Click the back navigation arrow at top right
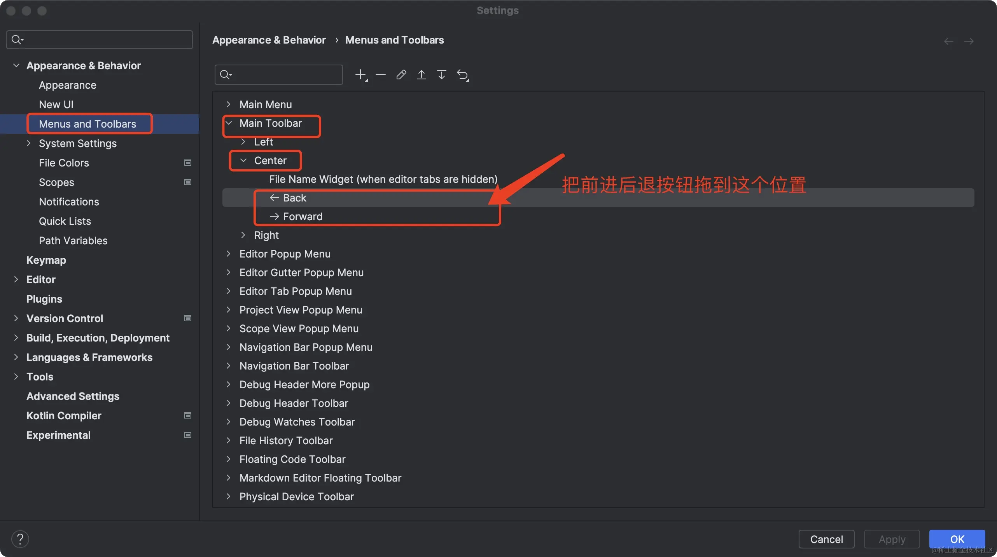Screen dimensions: 997x557 coord(948,41)
